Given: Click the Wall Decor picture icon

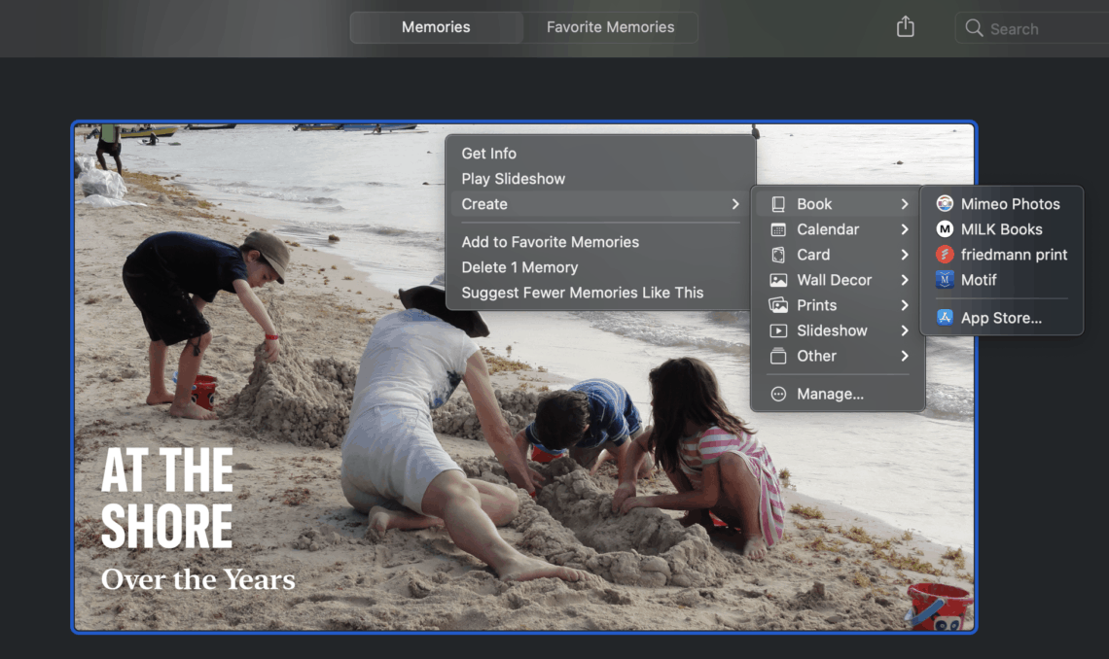Looking at the screenshot, I should coord(778,280).
